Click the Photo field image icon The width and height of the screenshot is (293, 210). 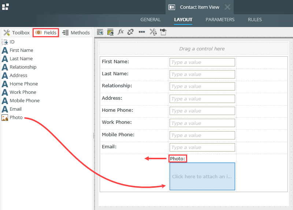pyautogui.click(x=5, y=118)
